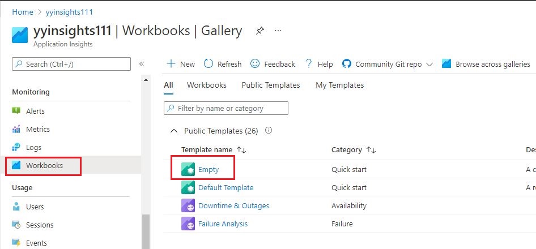Collapse the Public Templates (26) section
The width and height of the screenshot is (536, 249).
pos(173,131)
